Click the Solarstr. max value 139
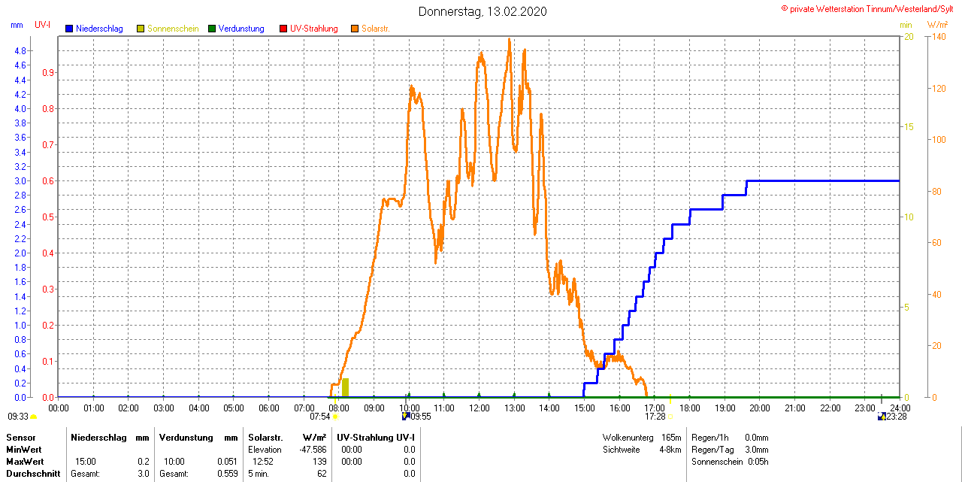 [x=320, y=461]
